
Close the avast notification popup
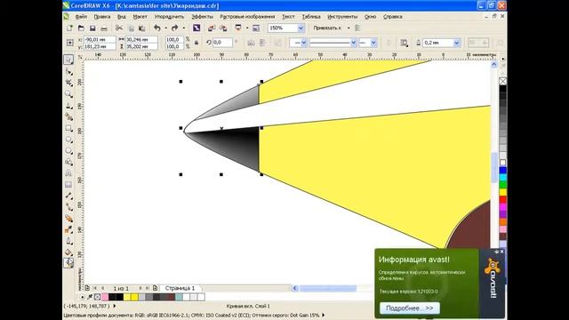(x=501, y=252)
